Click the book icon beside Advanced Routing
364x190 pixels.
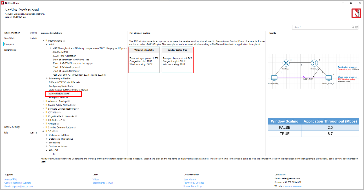pos(69,101)
